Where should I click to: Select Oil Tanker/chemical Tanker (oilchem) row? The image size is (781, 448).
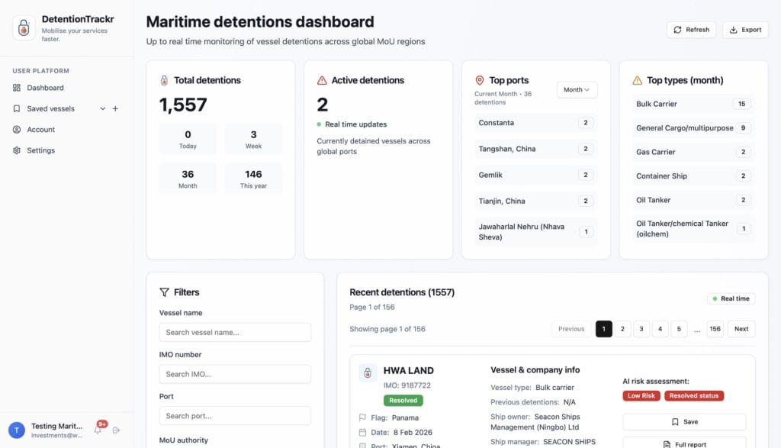pyautogui.click(x=693, y=229)
